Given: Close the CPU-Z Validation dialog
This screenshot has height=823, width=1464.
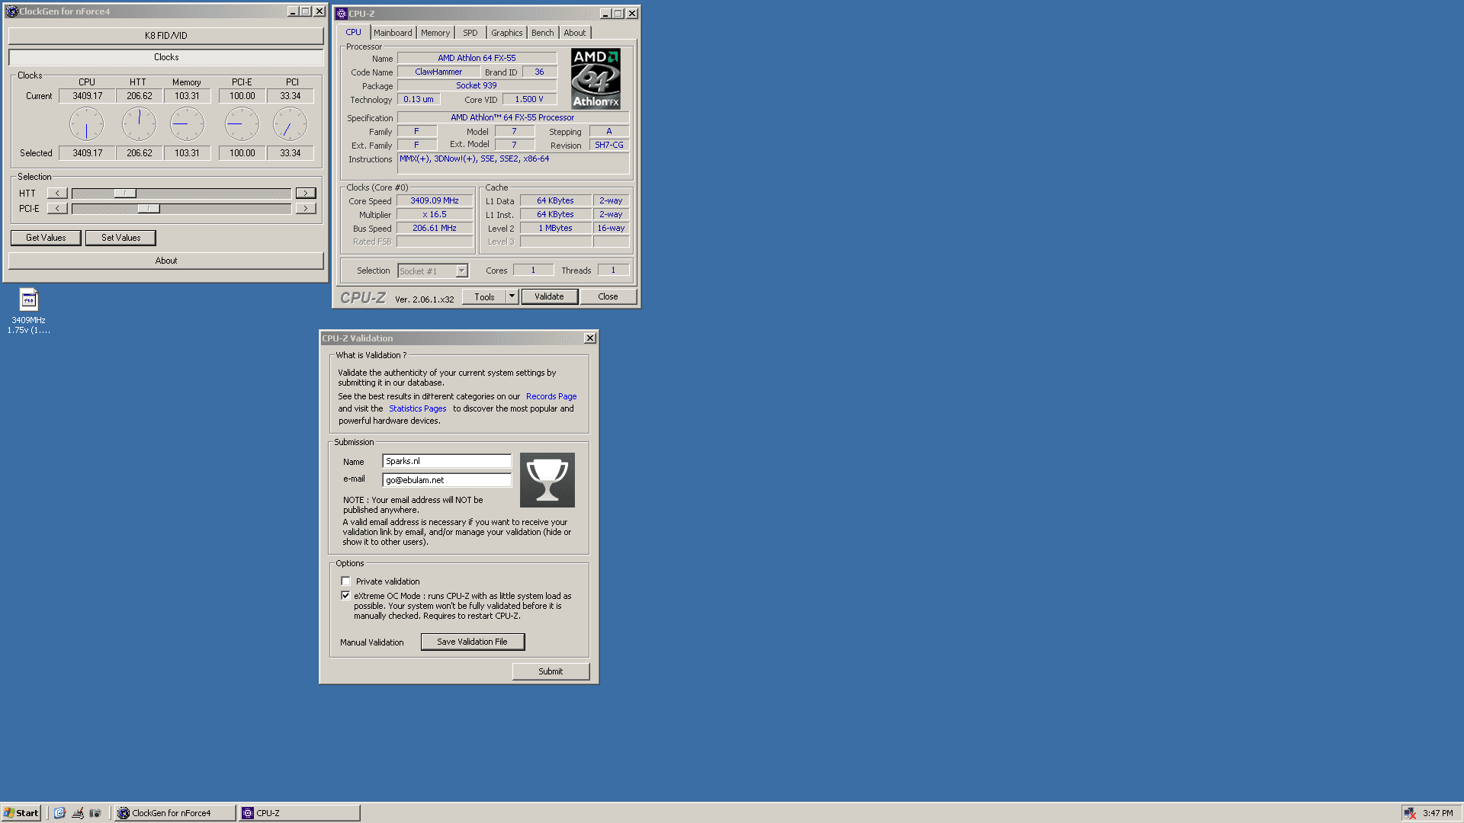Looking at the screenshot, I should point(590,338).
